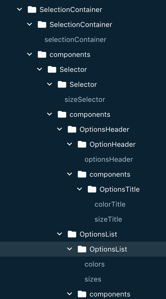
Task: Collapse the OptionsTitle group
Action: pos(79,189)
